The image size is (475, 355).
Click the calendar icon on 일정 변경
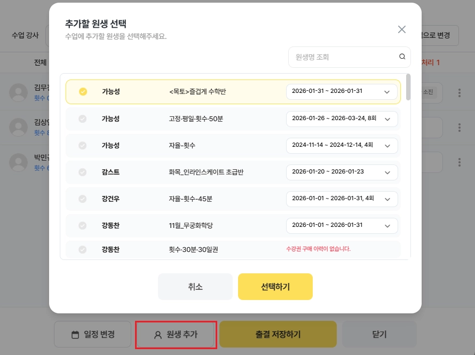click(x=75, y=335)
